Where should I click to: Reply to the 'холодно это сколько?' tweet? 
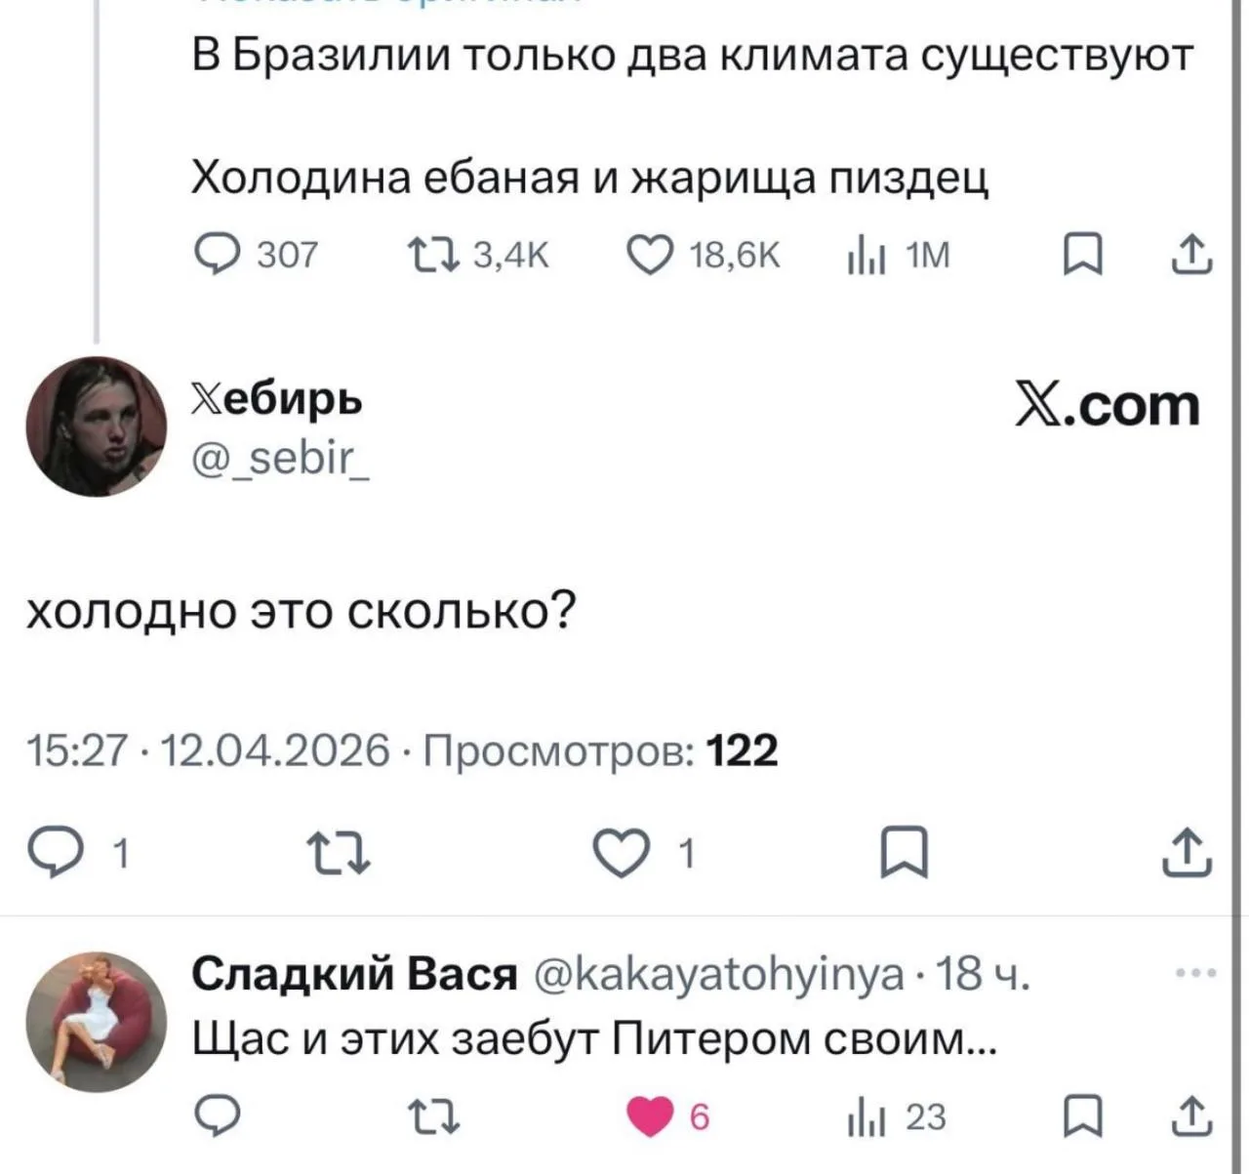click(60, 852)
